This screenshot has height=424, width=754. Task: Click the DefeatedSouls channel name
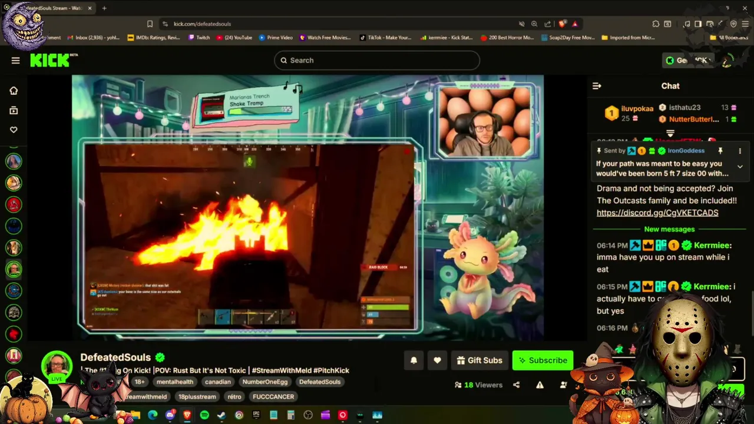coord(115,357)
